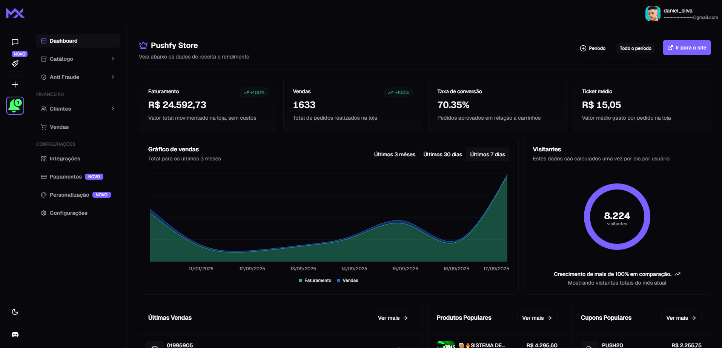Click the crown icon beside Pushfy Store
This screenshot has height=348, width=722.
click(x=143, y=45)
